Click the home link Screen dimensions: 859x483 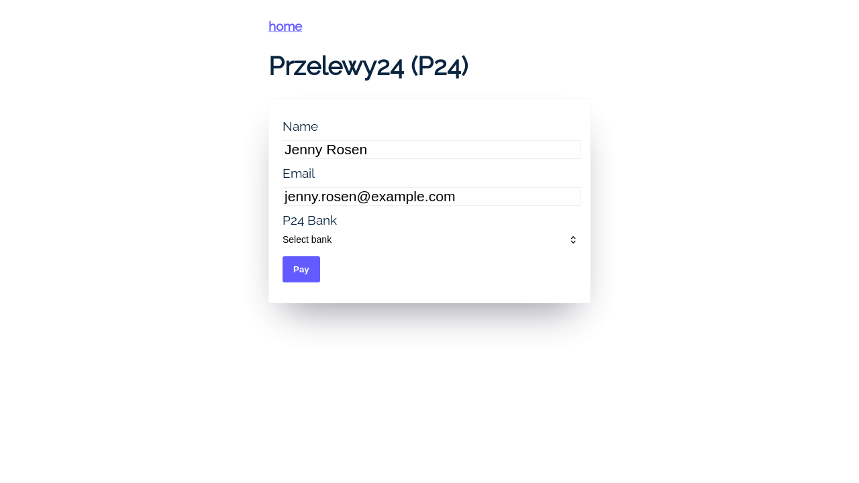[285, 26]
